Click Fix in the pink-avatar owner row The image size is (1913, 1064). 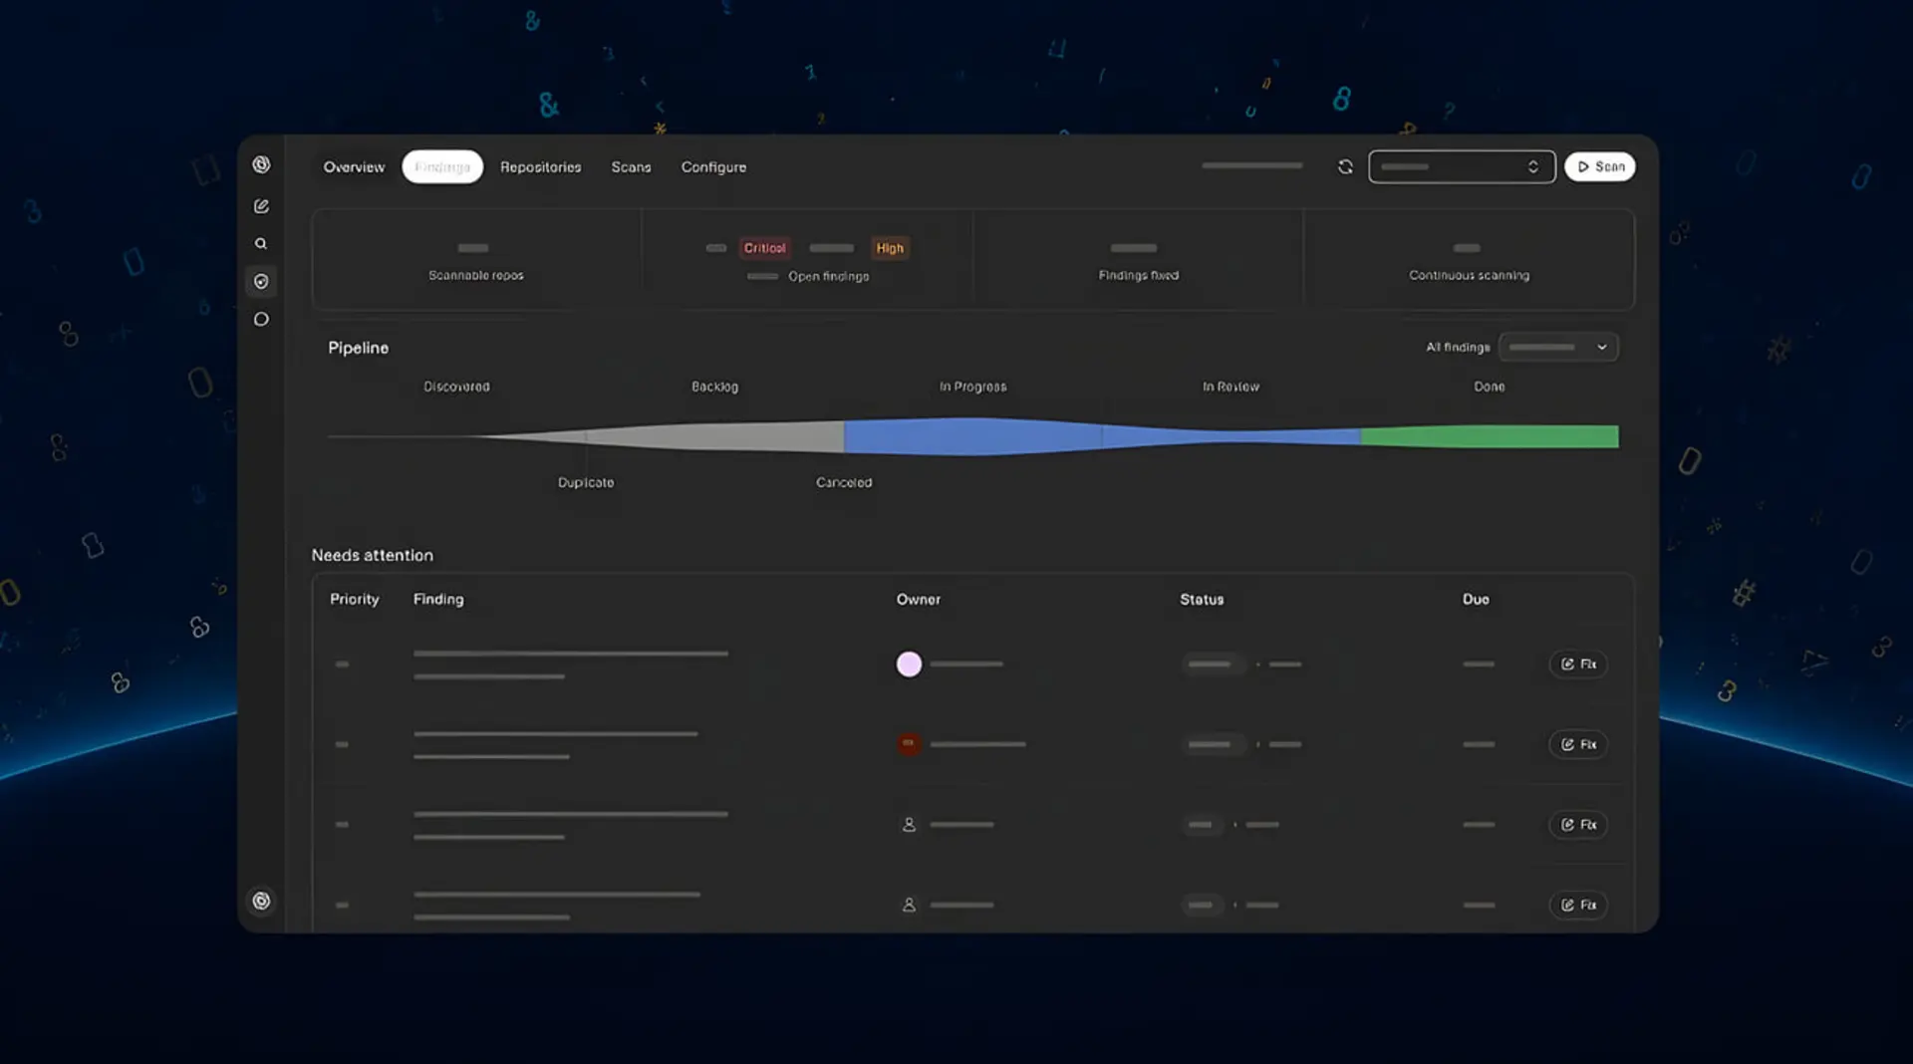1578,665
